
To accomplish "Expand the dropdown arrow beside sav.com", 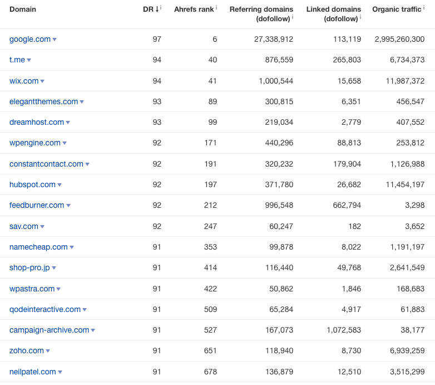I will pos(42,227).
